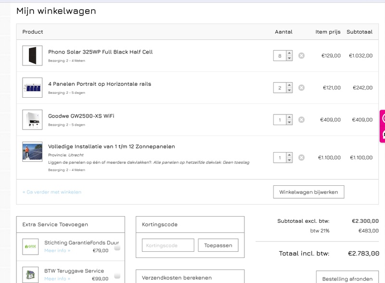
Task: Remove Volledige Installatie item via X icon
Action: [x=301, y=157]
